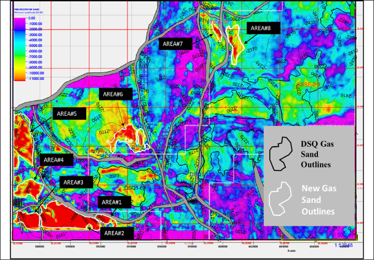This screenshot has width=374, height=260.
Task: Click the AREA#3 label
Action: tap(76, 182)
